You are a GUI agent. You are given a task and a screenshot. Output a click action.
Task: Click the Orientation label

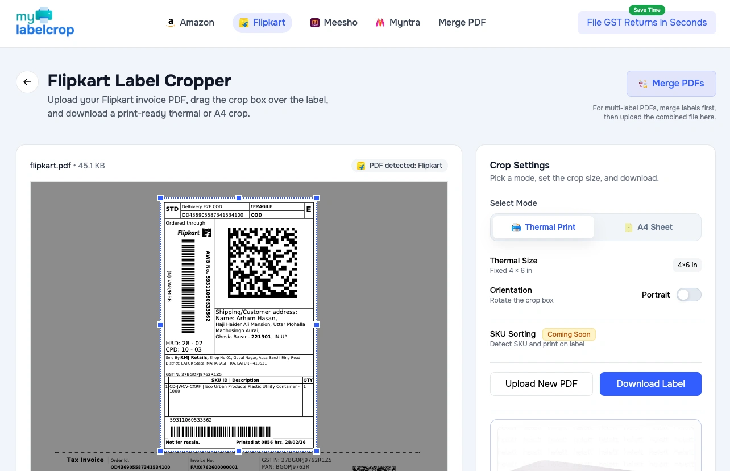point(511,290)
